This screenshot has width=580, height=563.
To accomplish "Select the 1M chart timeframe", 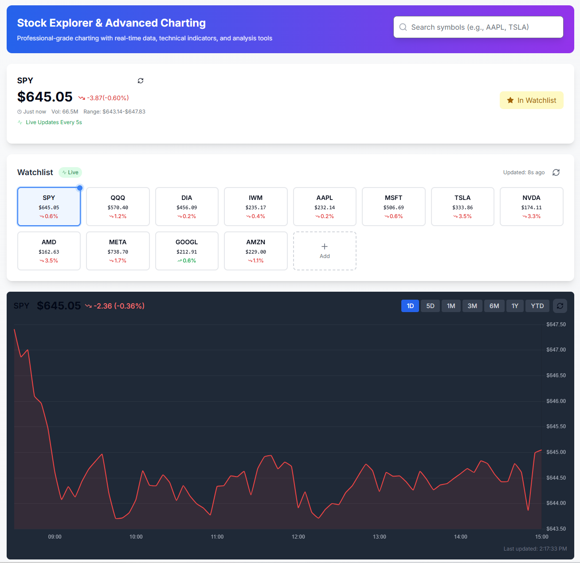I will coord(451,306).
